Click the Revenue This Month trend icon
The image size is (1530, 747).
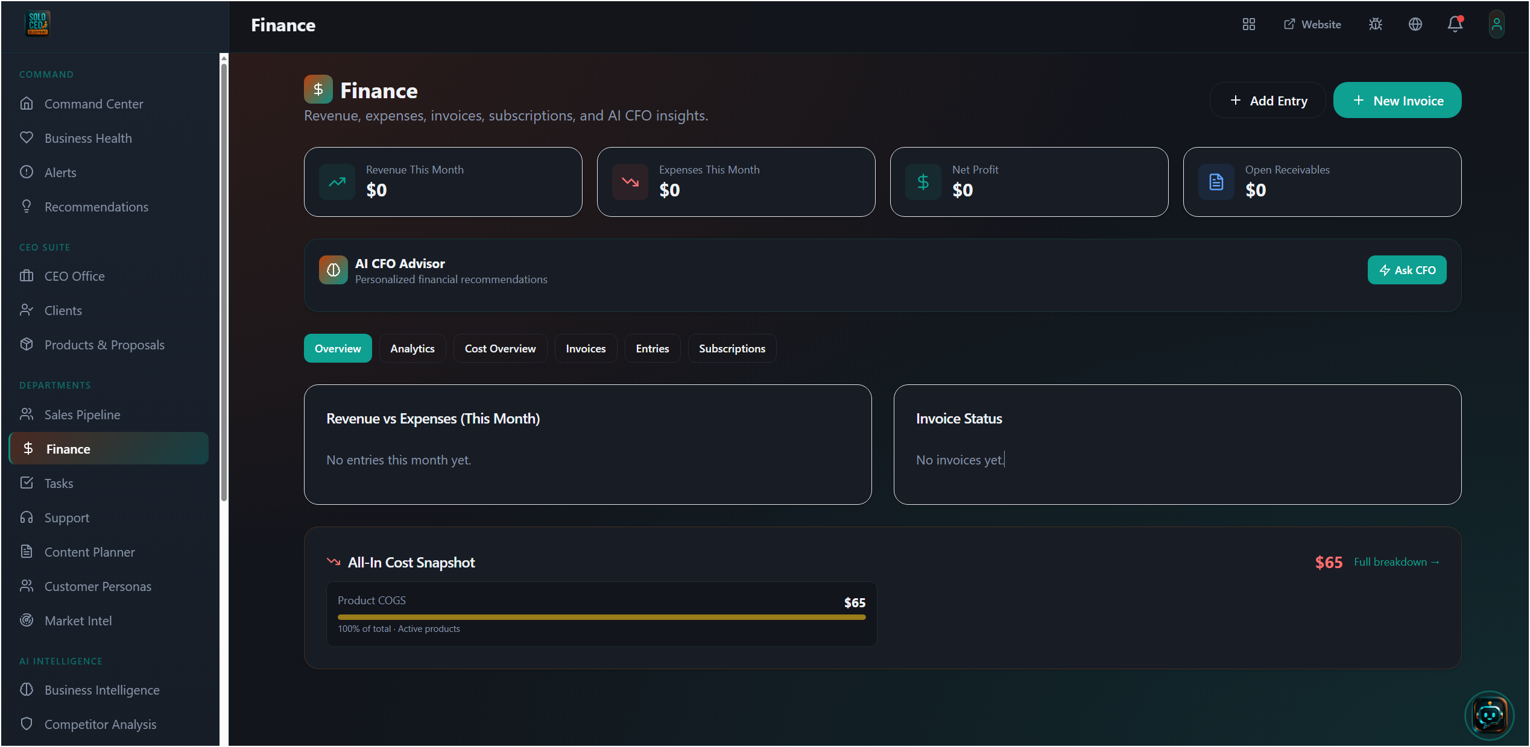(337, 182)
